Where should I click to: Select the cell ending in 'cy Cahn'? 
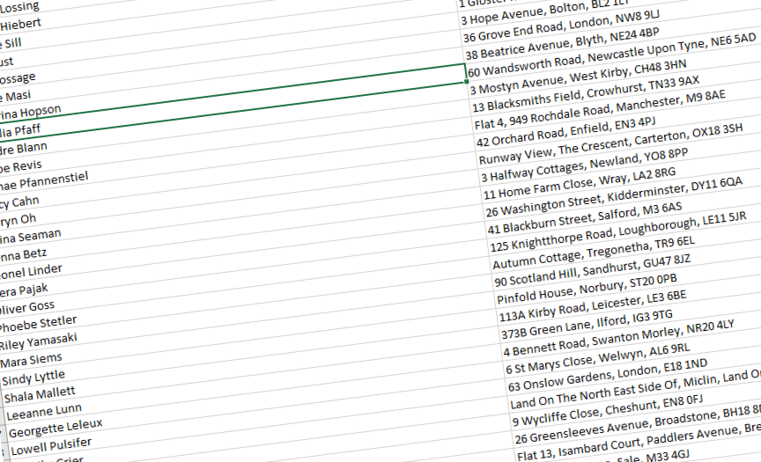(x=18, y=202)
